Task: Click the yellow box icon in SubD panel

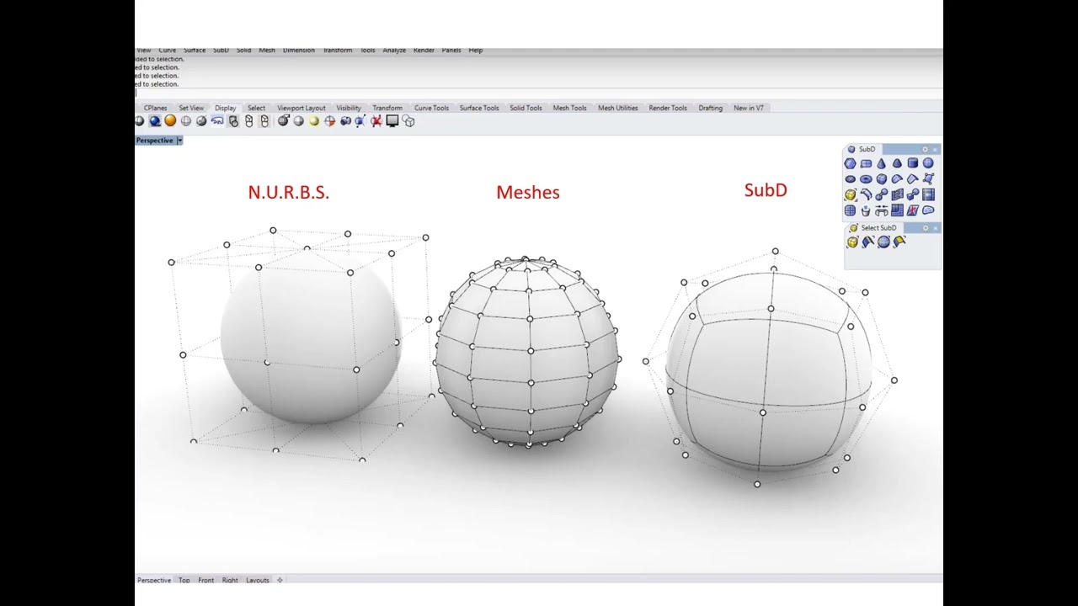Action: 850,194
